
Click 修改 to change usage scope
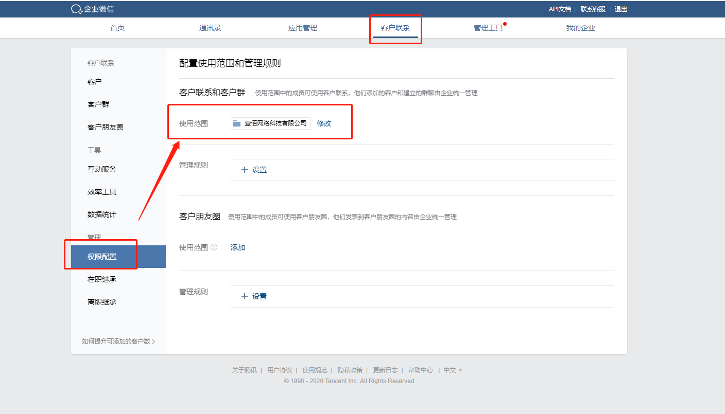point(324,123)
